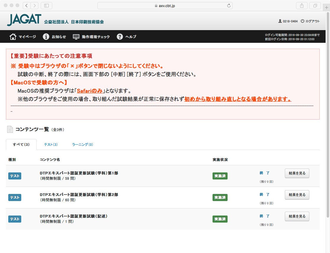Switch to the ラーニング(0) tab
This screenshot has width=330, height=253.
(83, 144)
